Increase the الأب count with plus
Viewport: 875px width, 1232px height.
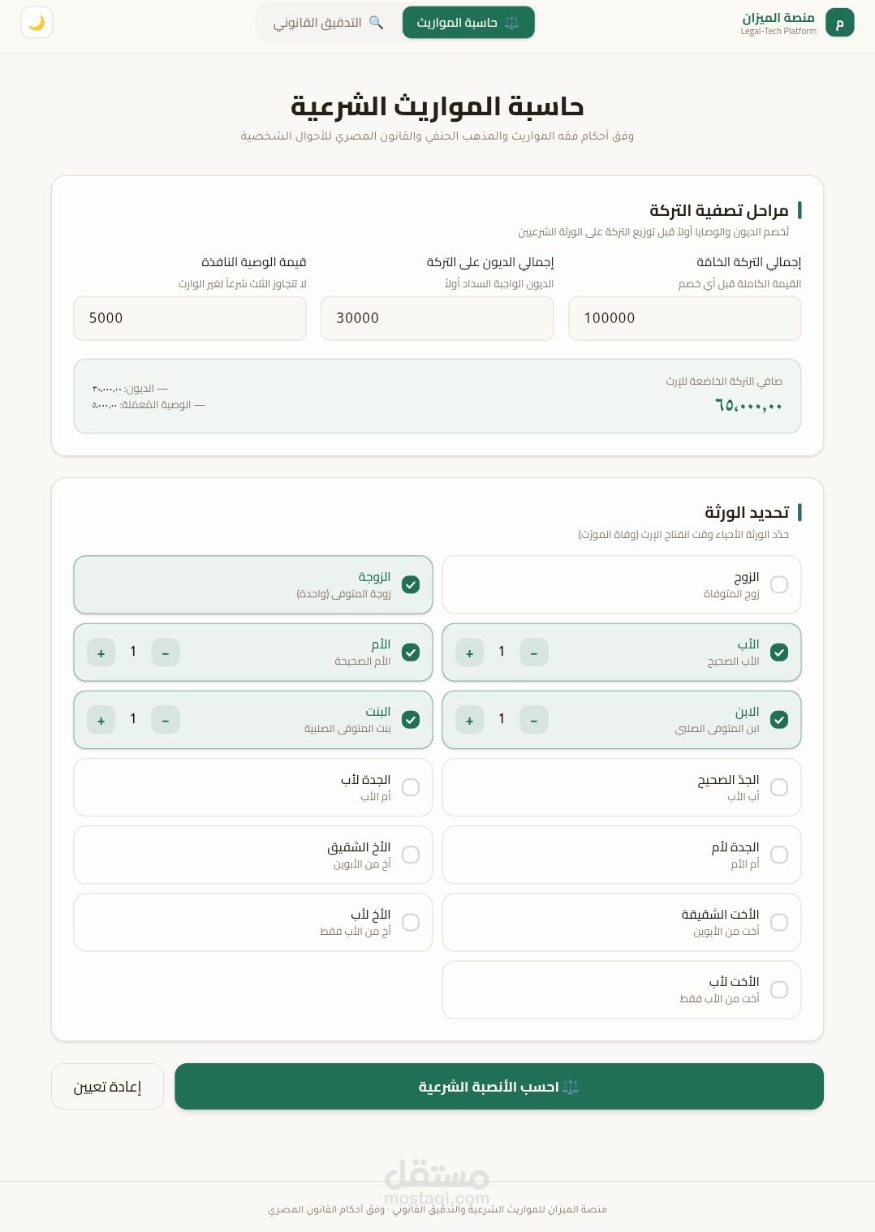pyautogui.click(x=469, y=653)
